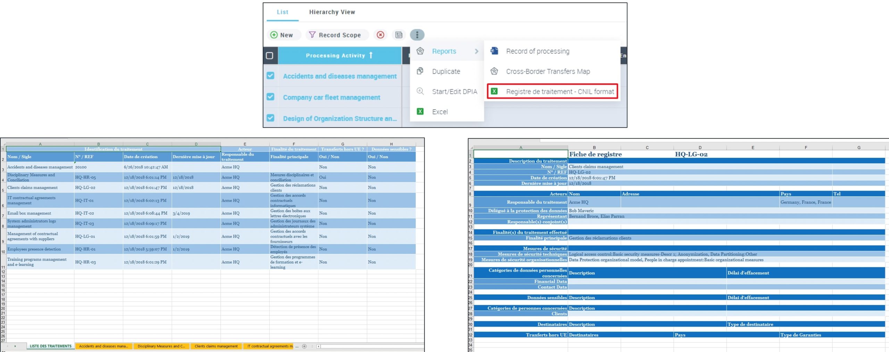
Task: Choose Start/Edit DPIA menu entry
Action: tap(454, 92)
